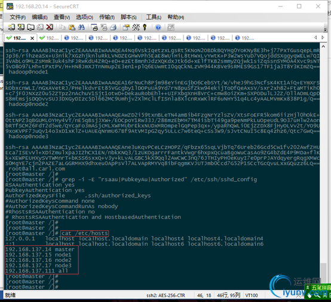Open the 帮助(H) menu

point(176,17)
